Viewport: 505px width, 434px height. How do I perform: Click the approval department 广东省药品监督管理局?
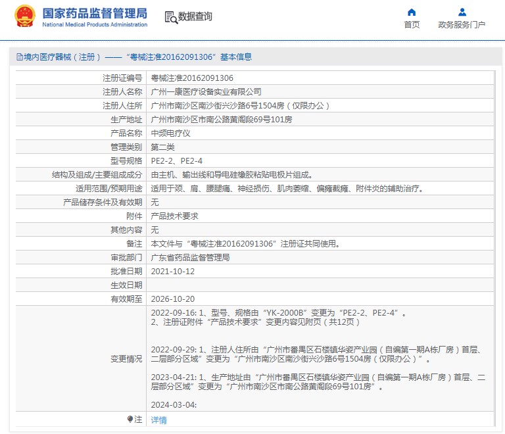190,258
